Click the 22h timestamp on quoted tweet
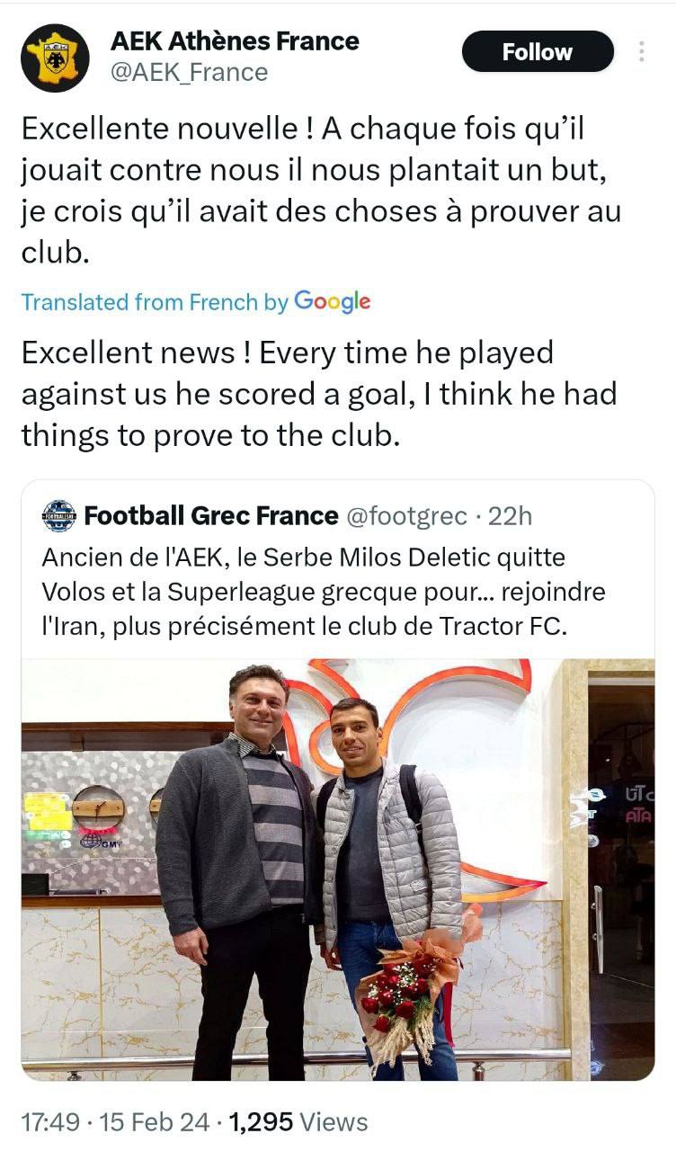676x1151 pixels. [x=510, y=516]
